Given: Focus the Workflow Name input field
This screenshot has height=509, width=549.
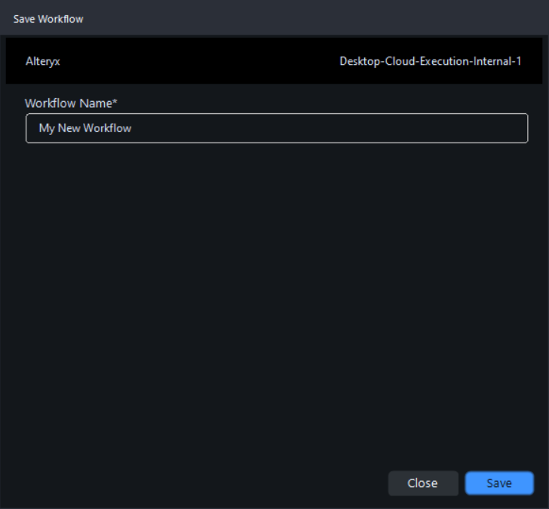Looking at the screenshot, I should coord(276,128).
